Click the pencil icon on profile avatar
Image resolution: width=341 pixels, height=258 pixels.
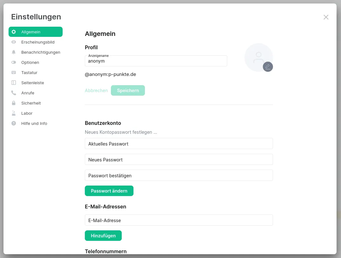pos(268,67)
